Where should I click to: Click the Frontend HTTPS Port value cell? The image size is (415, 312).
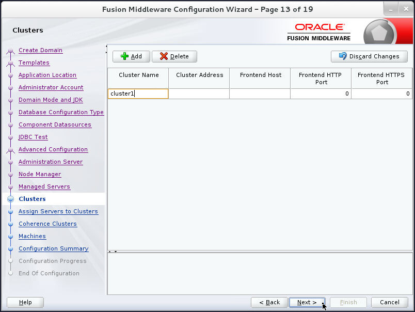tap(381, 94)
